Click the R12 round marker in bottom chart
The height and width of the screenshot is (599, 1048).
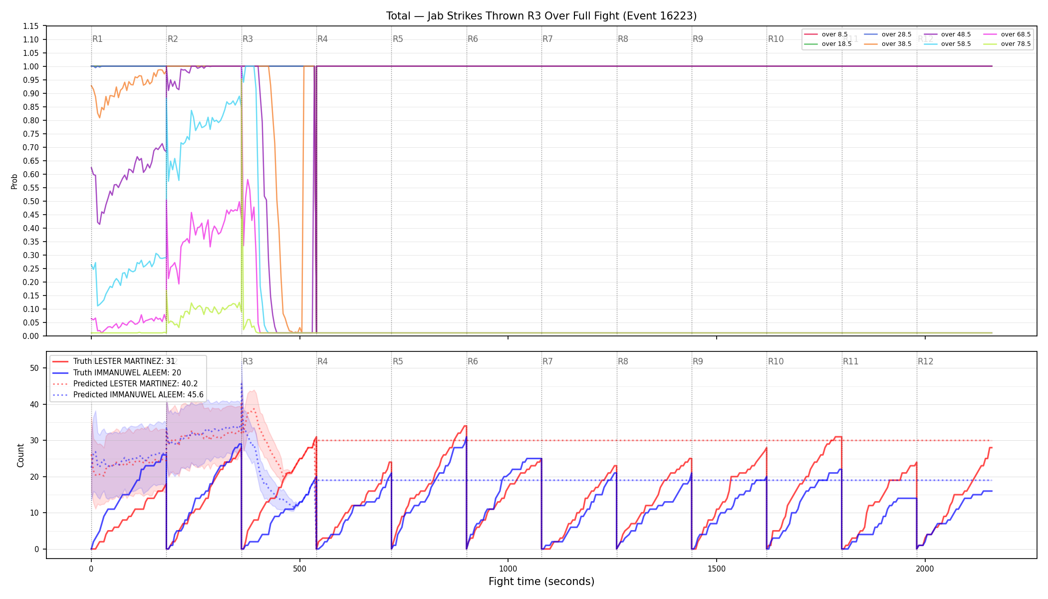[925, 361]
